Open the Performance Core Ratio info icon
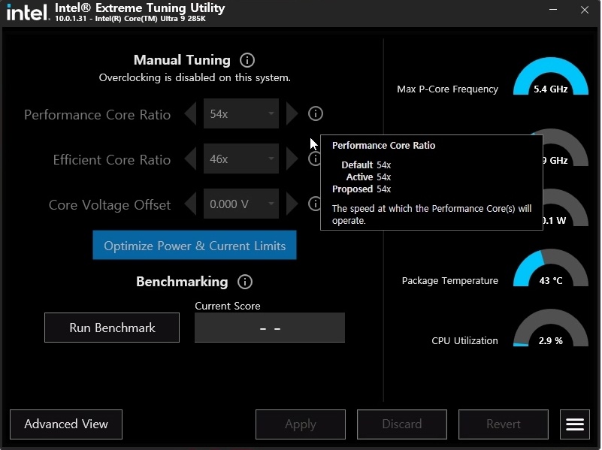Screen dimensions: 602x450 (315, 113)
